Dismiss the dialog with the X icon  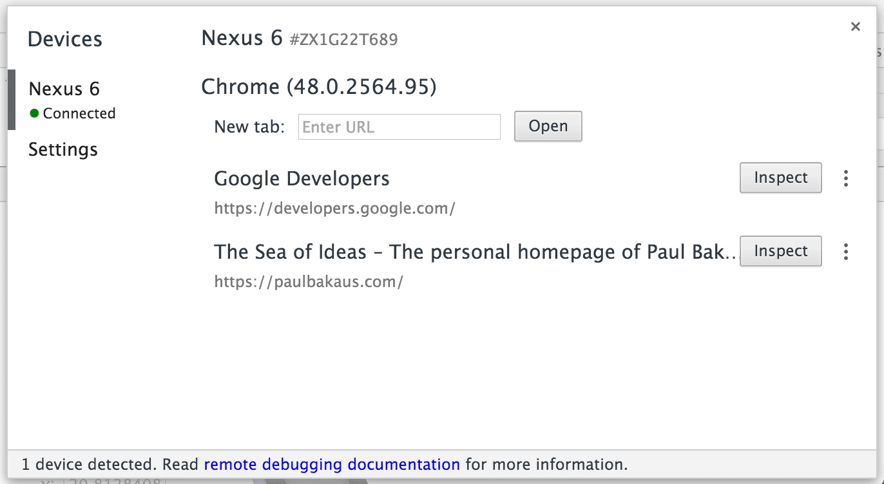855,26
